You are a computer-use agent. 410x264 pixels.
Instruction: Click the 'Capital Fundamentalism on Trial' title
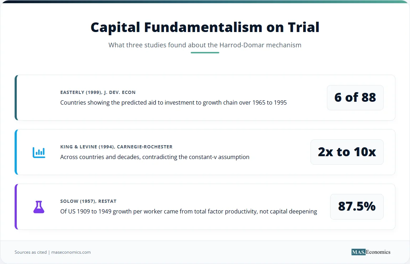point(205,27)
